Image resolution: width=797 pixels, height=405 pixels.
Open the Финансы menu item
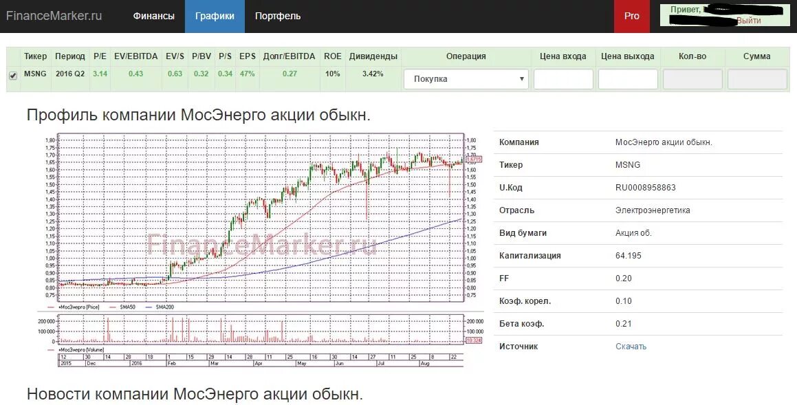pos(154,17)
